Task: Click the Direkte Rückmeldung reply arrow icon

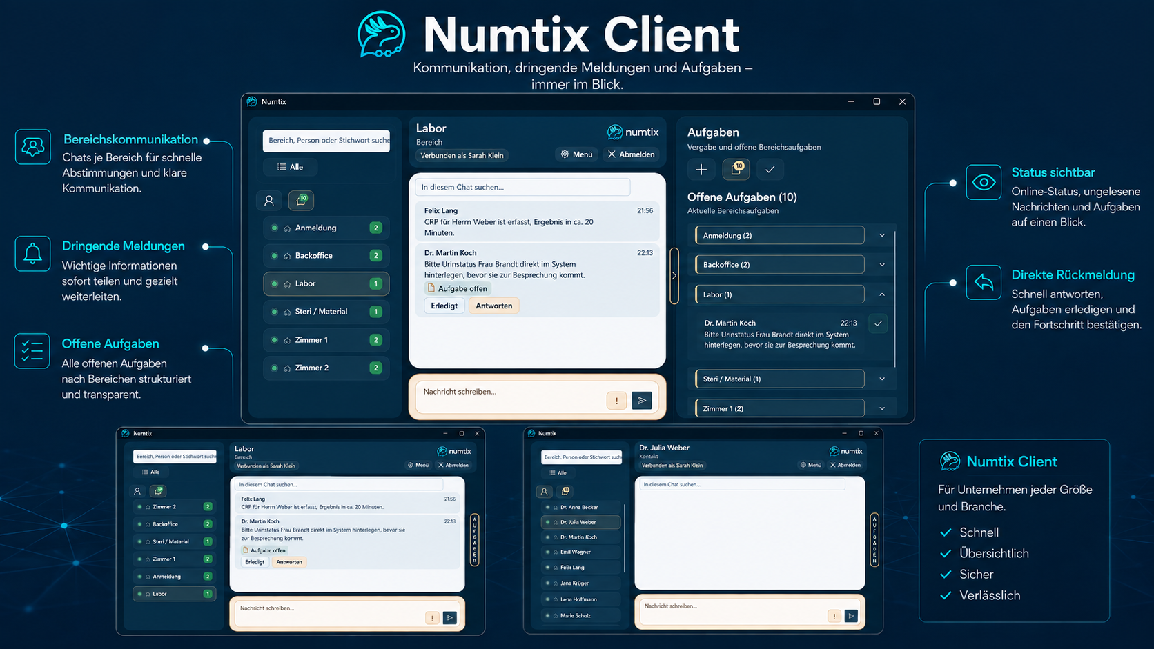Action: tap(984, 282)
